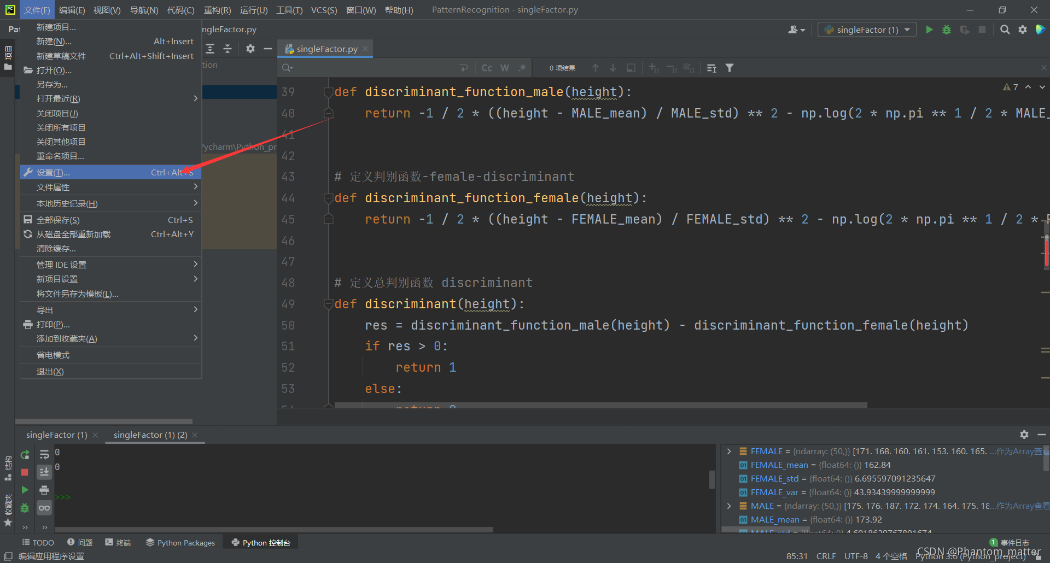Start debugging with the bug icon

pos(947,30)
